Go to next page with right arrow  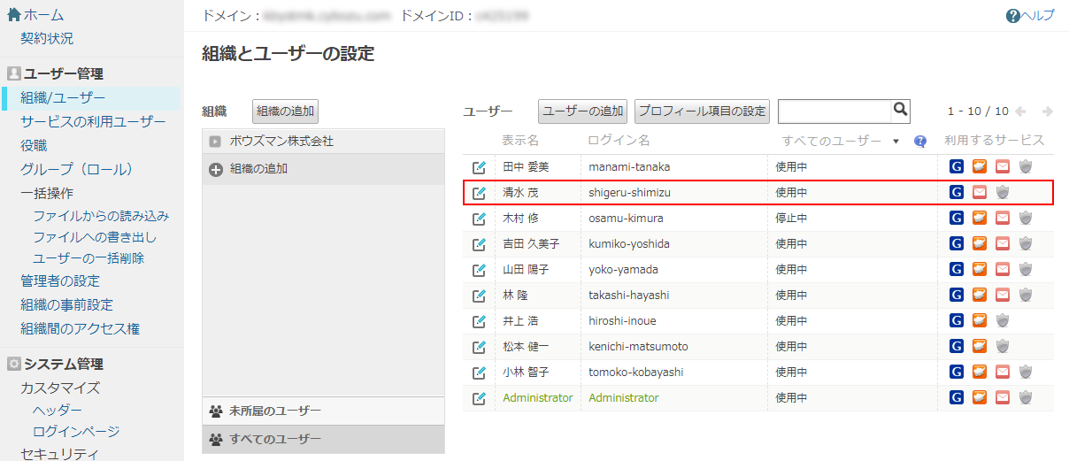(x=1048, y=111)
